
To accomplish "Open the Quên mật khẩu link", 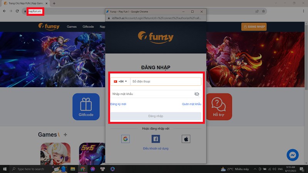I will 191,104.
